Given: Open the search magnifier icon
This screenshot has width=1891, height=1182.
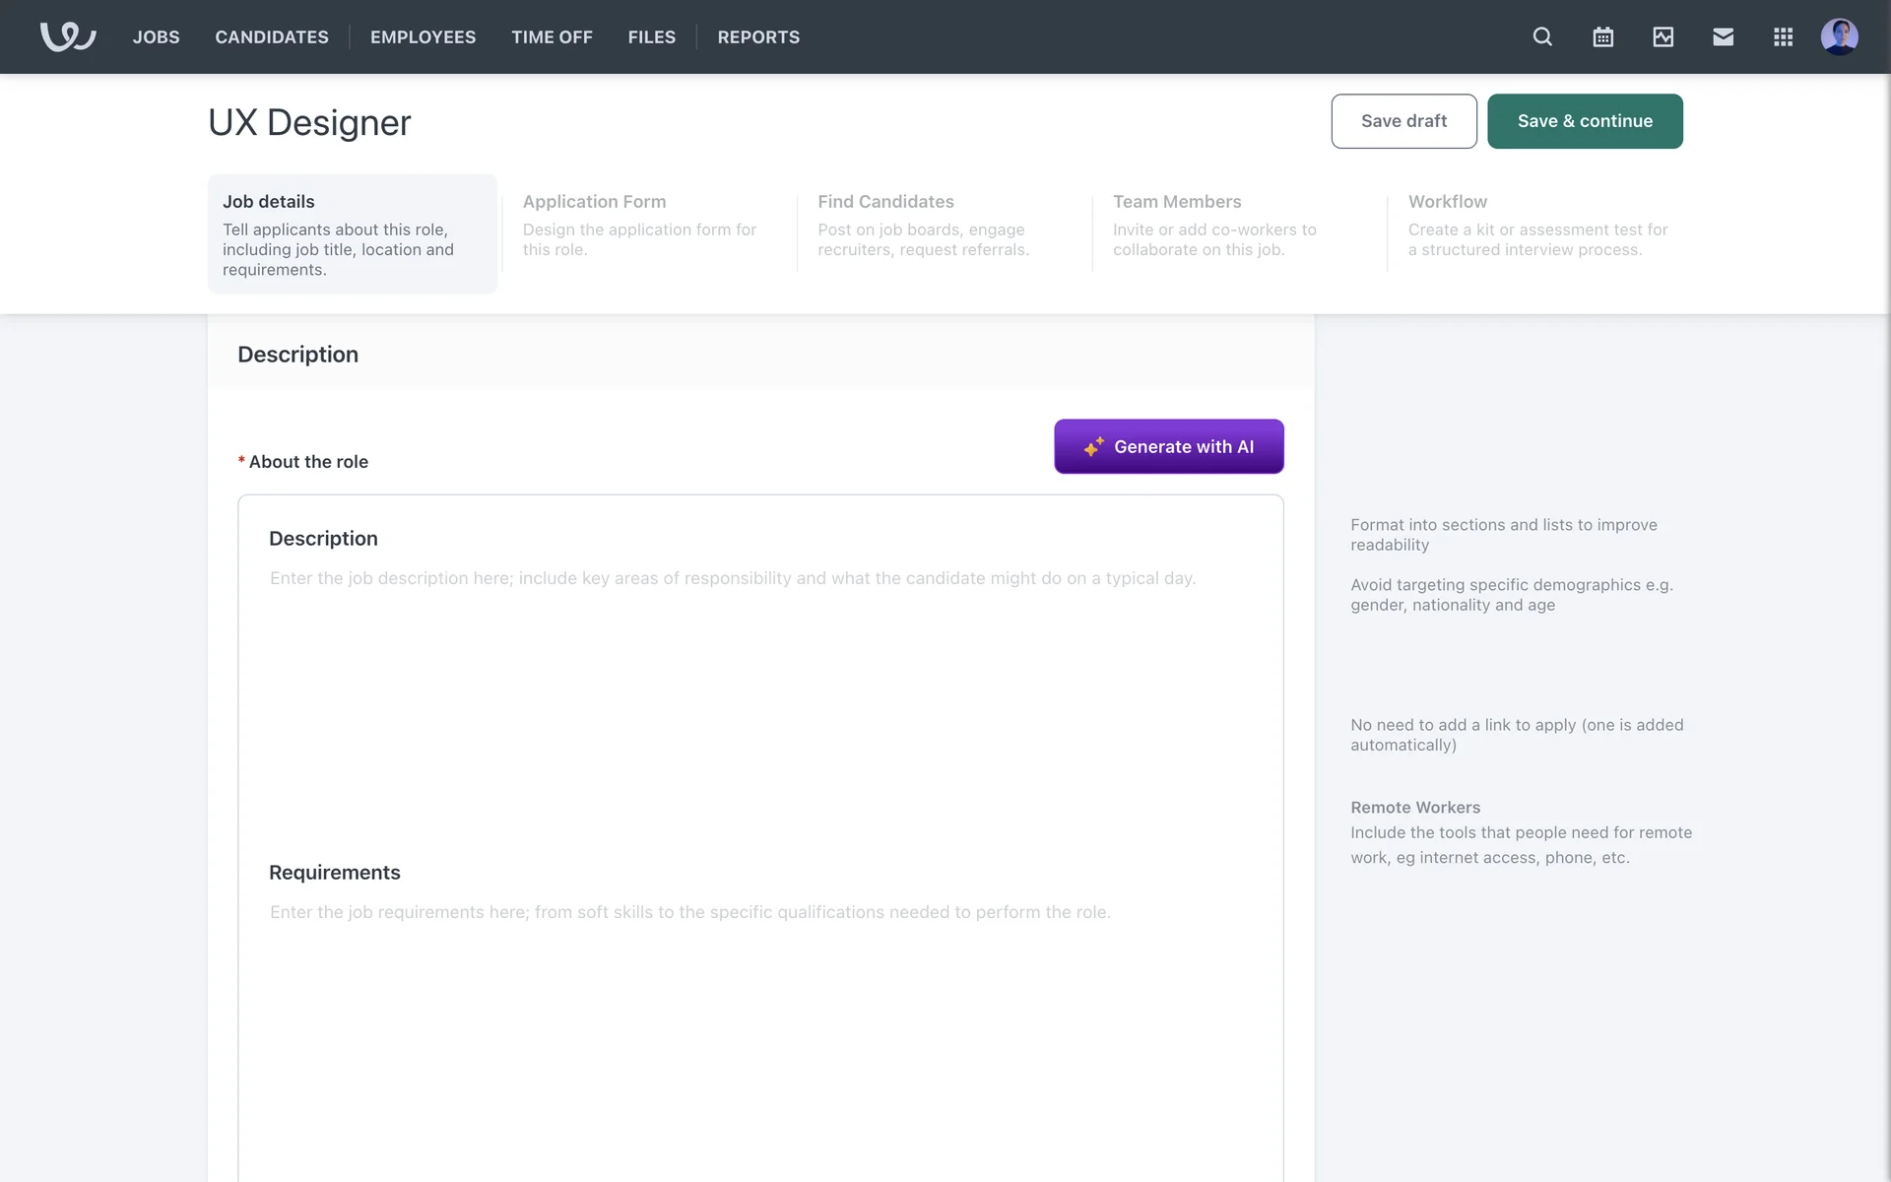Looking at the screenshot, I should [1542, 36].
